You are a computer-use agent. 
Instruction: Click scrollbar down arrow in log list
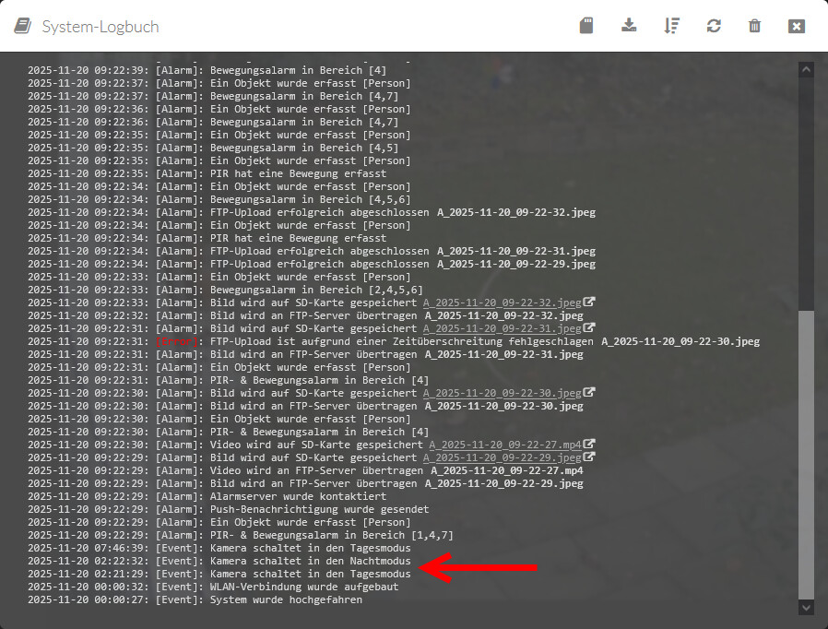[x=807, y=607]
